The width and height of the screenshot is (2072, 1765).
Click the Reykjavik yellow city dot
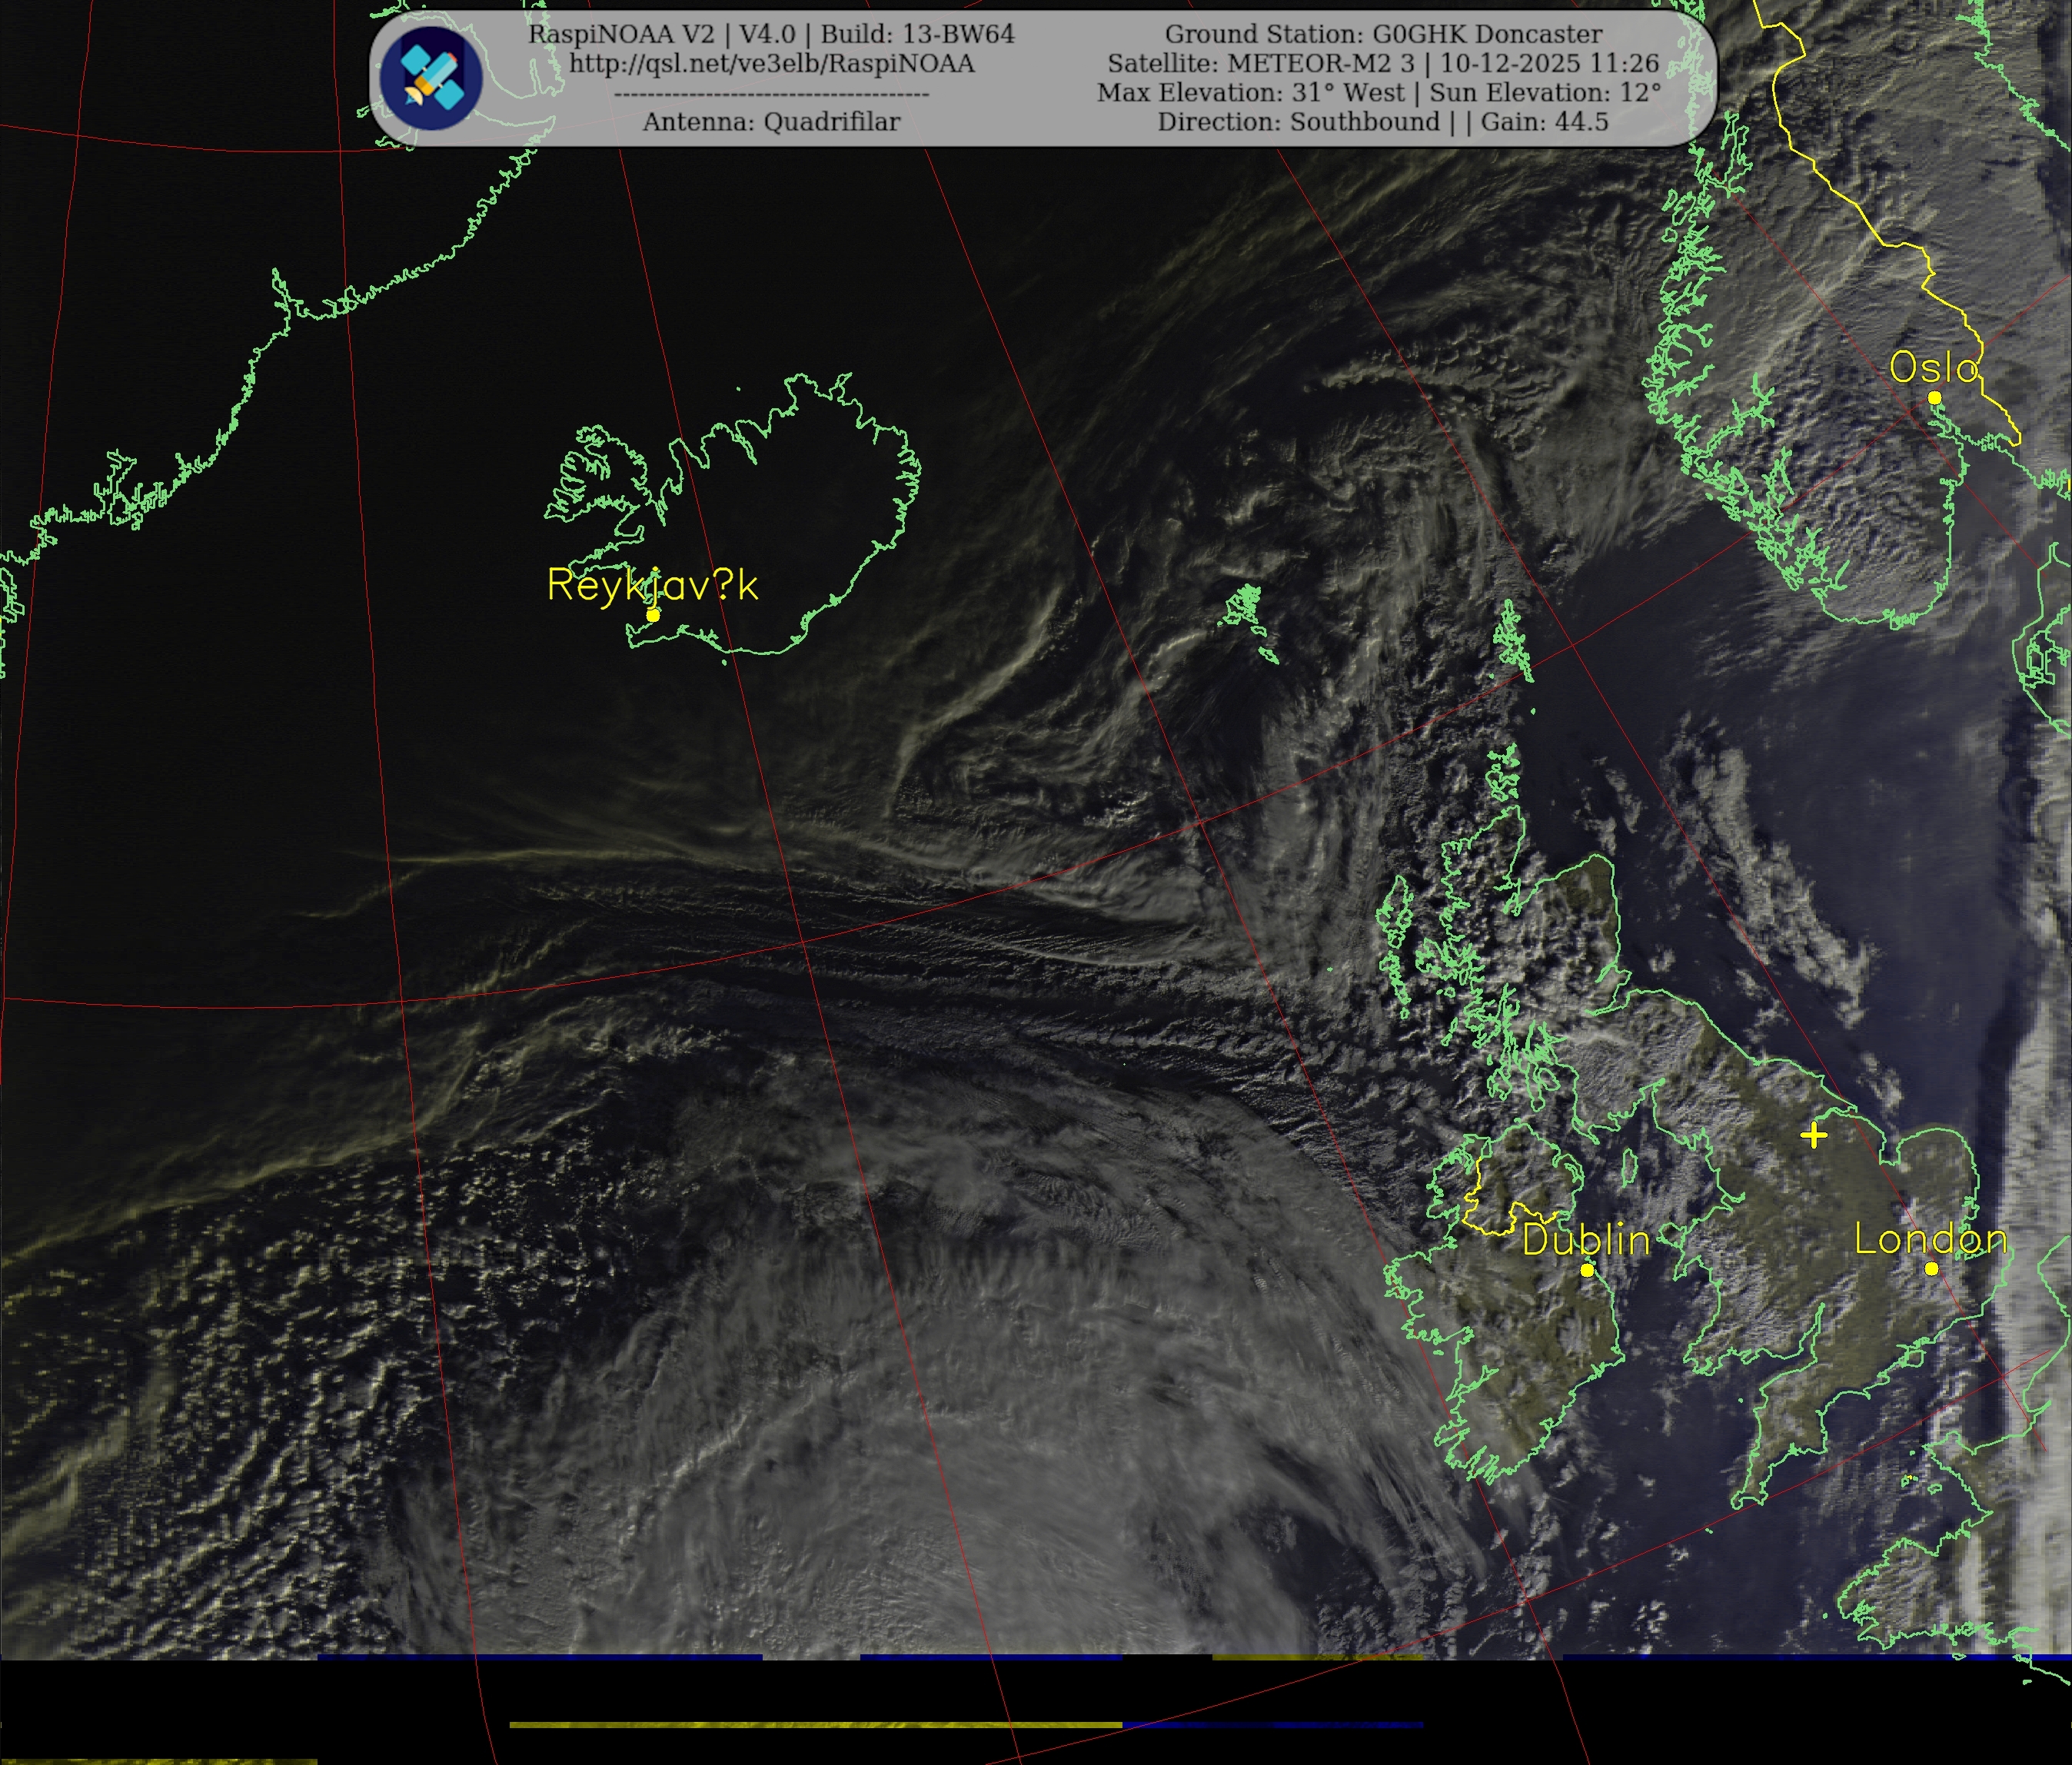tap(653, 615)
